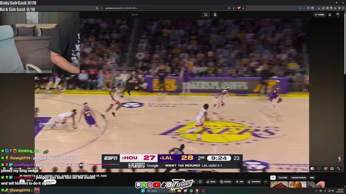Image resolution: width=346 pixels, height=194 pixels.
Task: Open the Brave VPN shield icon
Action: click(339, 8)
